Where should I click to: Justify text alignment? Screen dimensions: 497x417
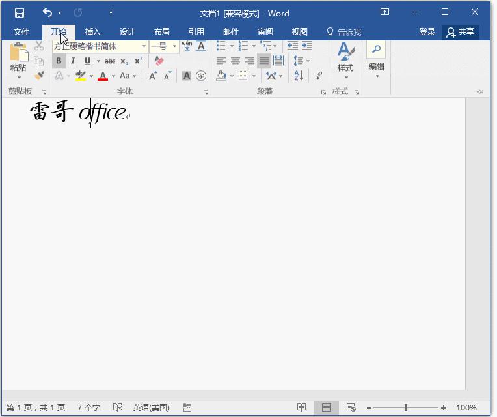click(263, 61)
